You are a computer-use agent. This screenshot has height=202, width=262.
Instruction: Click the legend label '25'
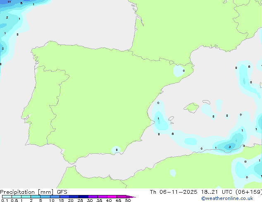[80, 200]
